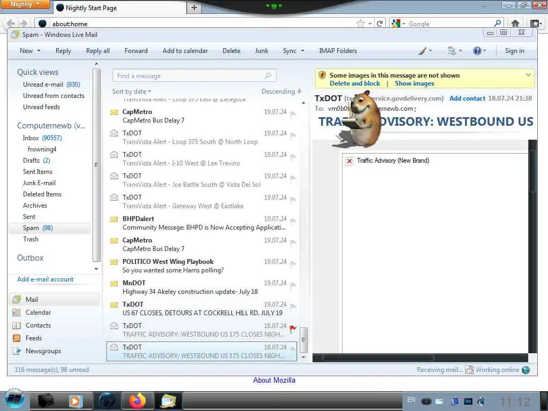Flag the BHPDalert Community Message
The width and height of the screenshot is (548, 411).
pyautogui.click(x=293, y=221)
